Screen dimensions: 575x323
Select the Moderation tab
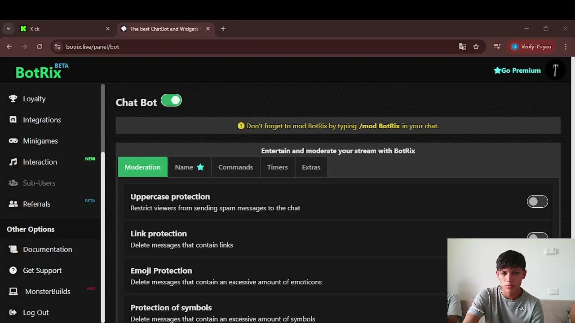tap(142, 167)
